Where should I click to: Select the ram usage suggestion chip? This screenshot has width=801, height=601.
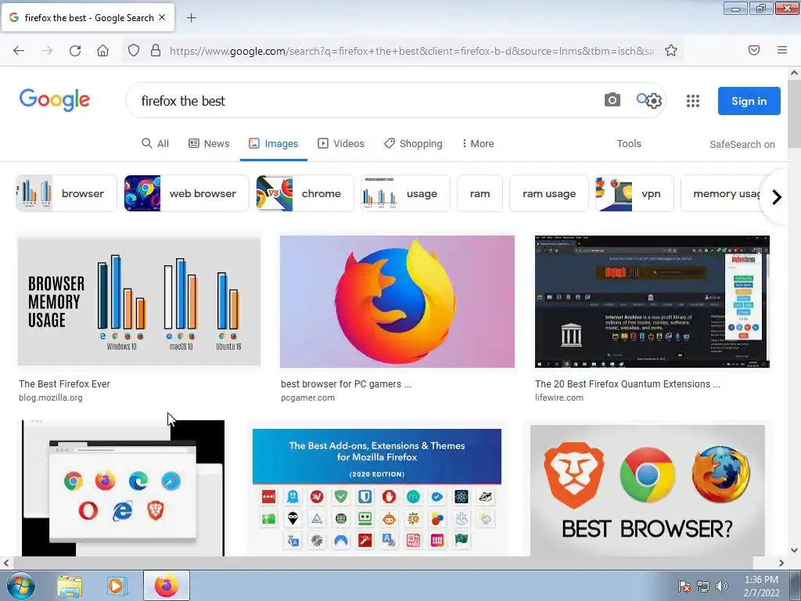click(549, 193)
